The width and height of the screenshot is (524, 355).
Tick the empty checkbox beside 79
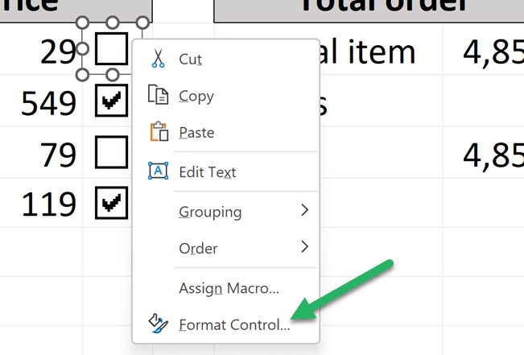[x=111, y=152]
